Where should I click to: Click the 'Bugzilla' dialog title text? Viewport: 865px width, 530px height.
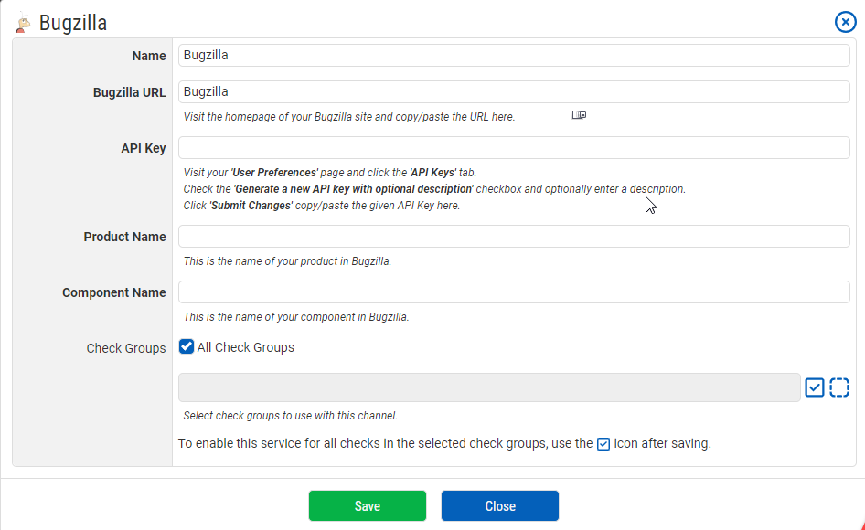73,24
